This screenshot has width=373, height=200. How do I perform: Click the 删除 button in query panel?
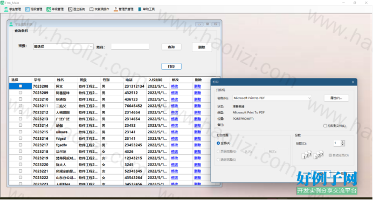click(x=202, y=47)
